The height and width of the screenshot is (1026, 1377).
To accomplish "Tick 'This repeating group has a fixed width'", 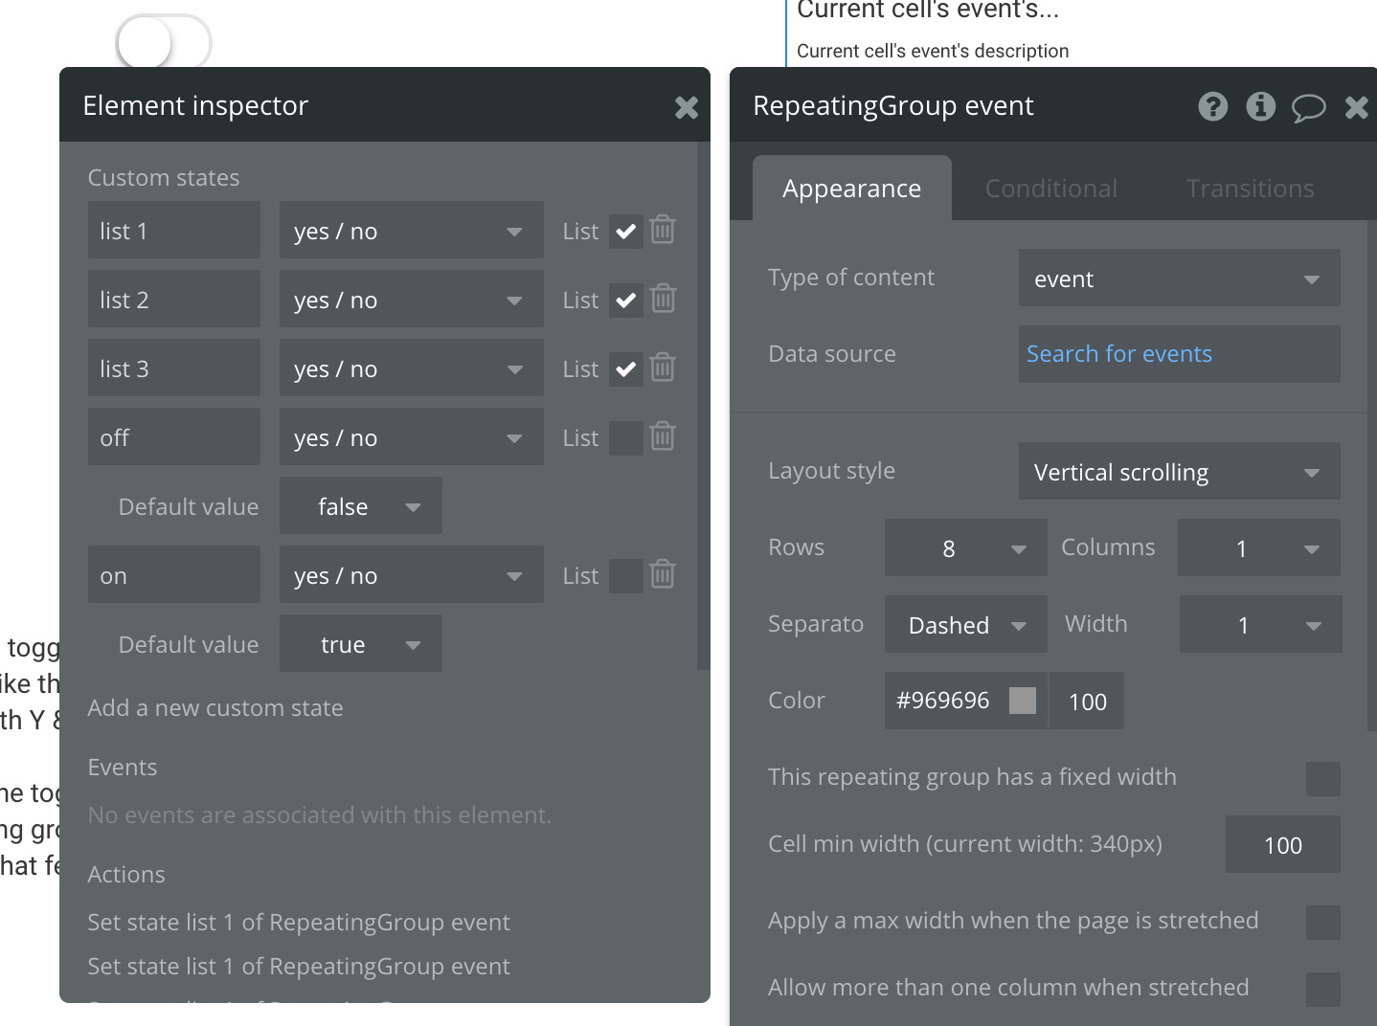I will [1322, 778].
